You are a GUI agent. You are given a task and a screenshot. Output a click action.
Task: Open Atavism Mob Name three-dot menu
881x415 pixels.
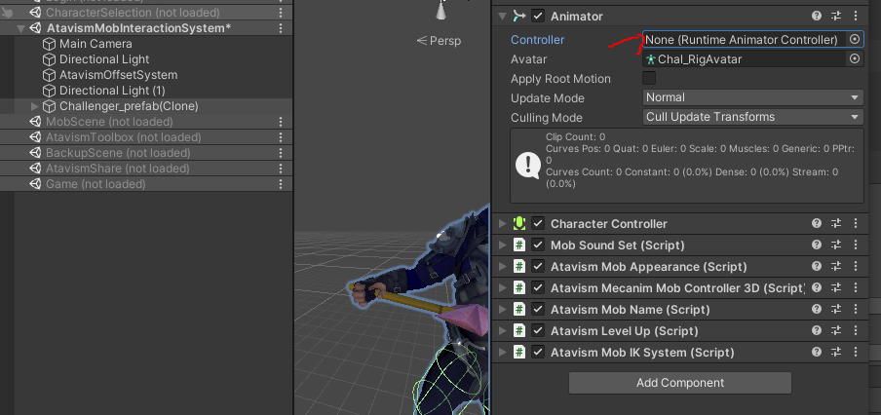pos(856,310)
